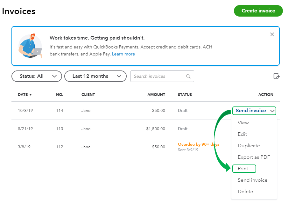
Task: Expand the Send invoice dropdown arrow
Action: coord(272,111)
